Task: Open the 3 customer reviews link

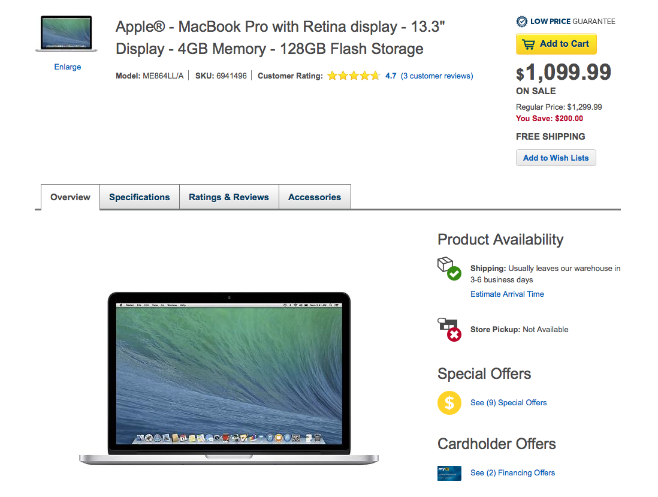Action: click(437, 76)
